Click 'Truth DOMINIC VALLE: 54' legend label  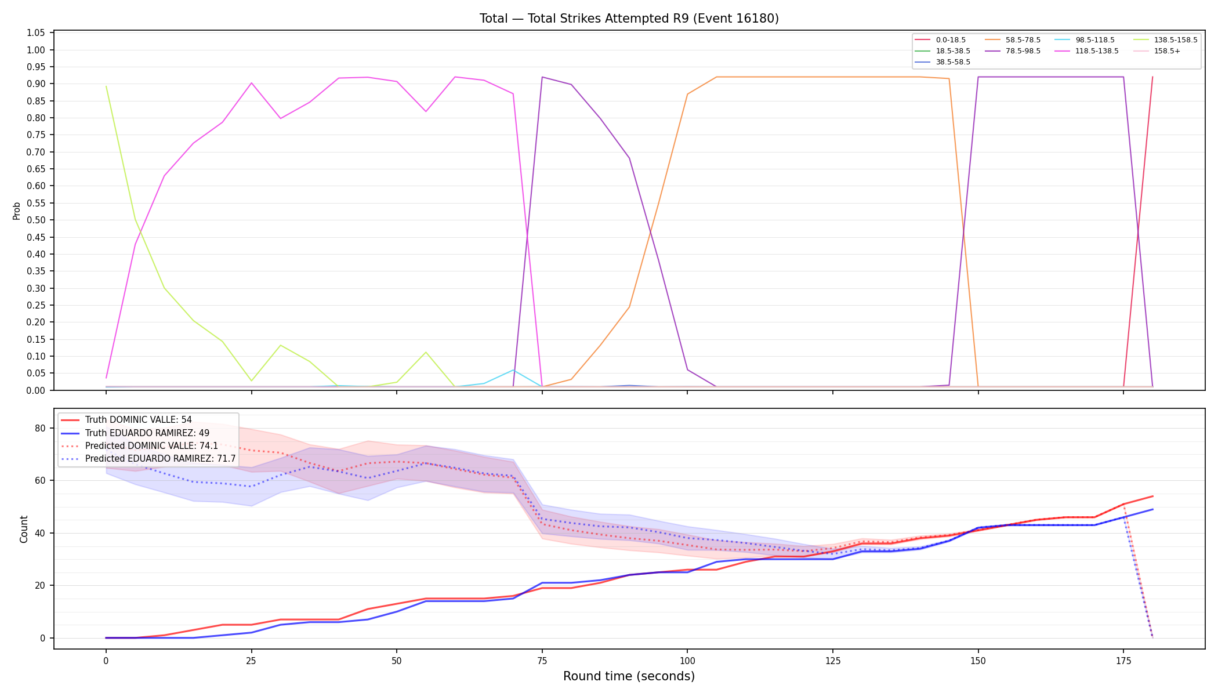coord(138,420)
